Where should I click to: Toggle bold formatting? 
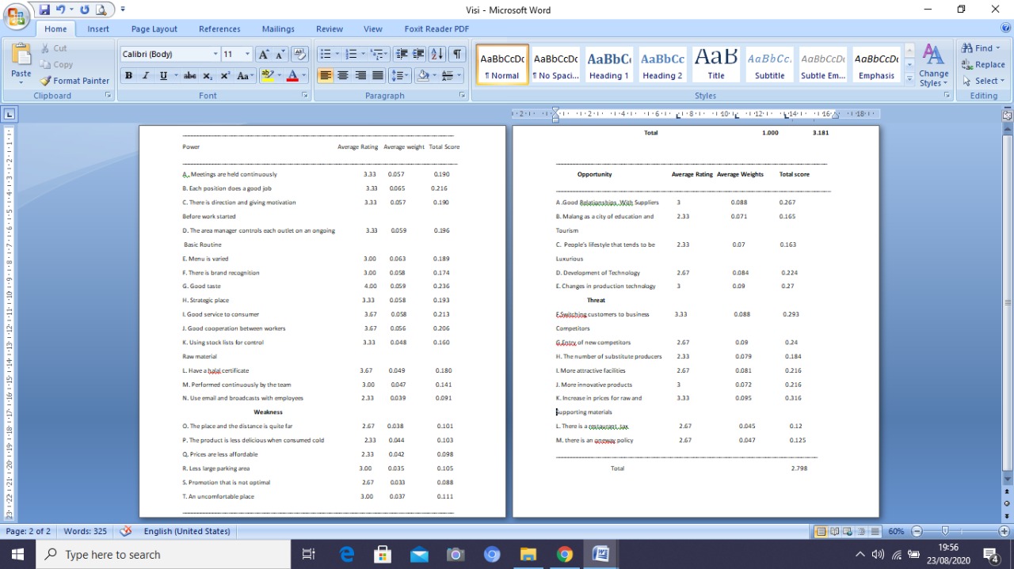point(128,75)
